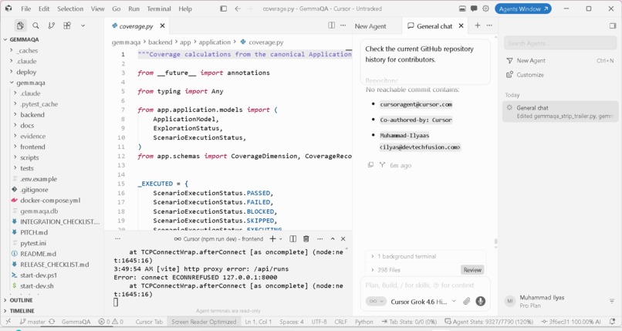This screenshot has height=331, width=622.
Task: Toggle the agents sidebar panel icon
Action: pos(613,25)
